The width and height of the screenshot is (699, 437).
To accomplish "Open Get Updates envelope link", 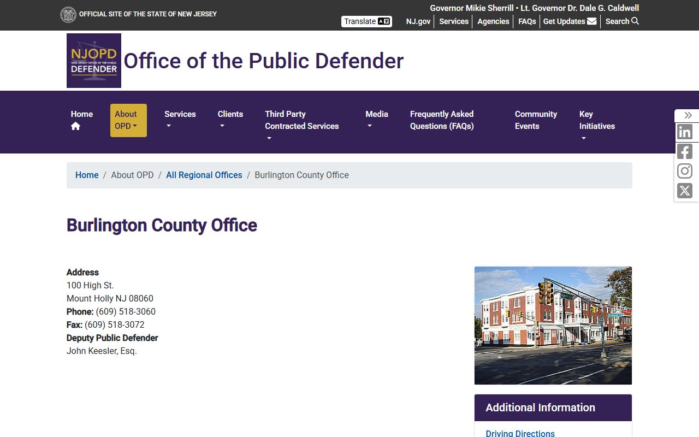I will (x=570, y=21).
